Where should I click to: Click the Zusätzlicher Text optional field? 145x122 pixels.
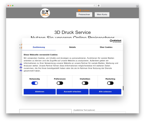[99, 112]
